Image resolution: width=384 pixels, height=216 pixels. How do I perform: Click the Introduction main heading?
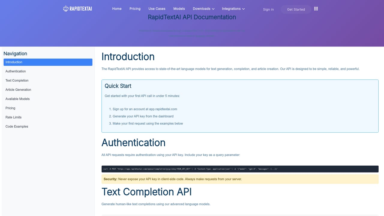[128, 57]
